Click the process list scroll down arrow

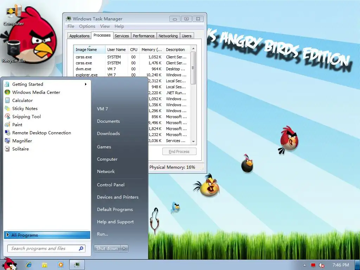click(x=193, y=142)
